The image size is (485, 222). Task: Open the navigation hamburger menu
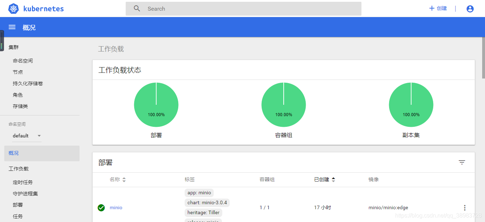point(12,27)
